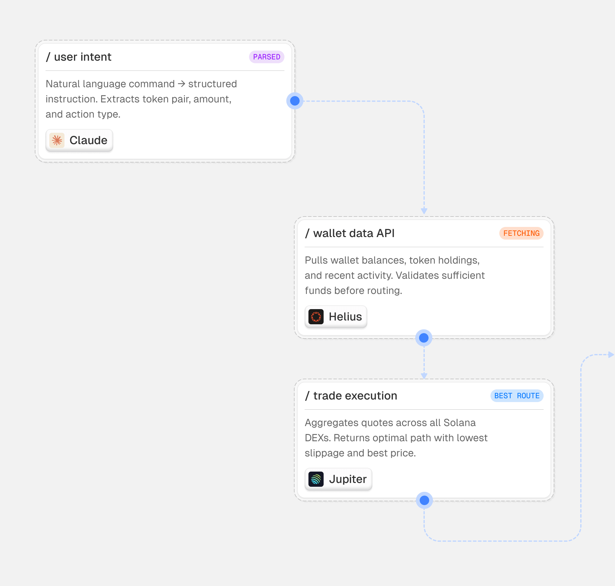
Task: Select the wallet data API output connector dot
Action: click(424, 338)
